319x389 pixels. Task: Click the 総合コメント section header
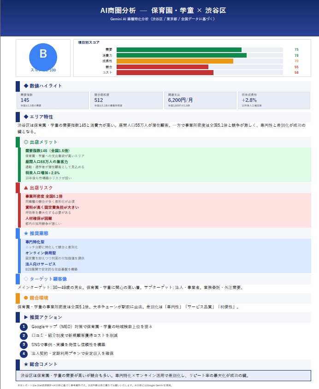pos(163,365)
